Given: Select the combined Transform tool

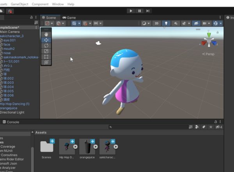Looking at the screenshot, I should 46,62.
